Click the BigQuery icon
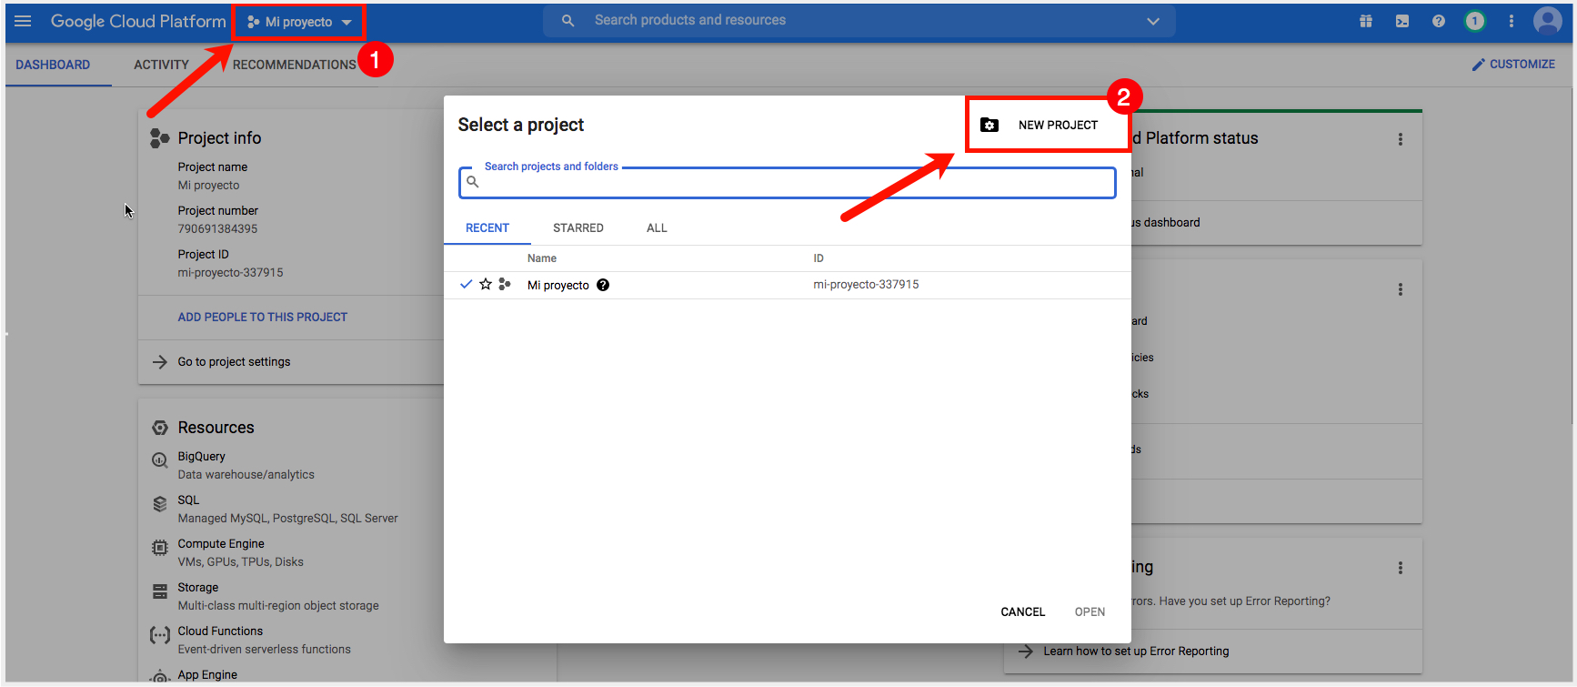1577x687 pixels. 160,460
